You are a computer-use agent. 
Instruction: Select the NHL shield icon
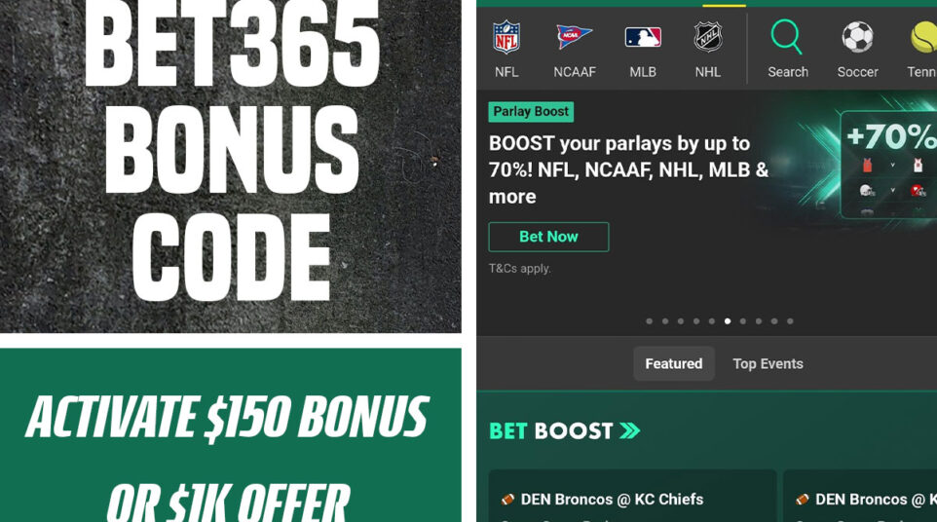pyautogui.click(x=707, y=37)
